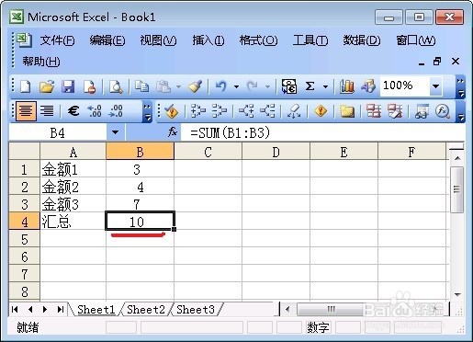Click the Remove Precedent Arrows icon
473x342 pixels.
tap(220, 111)
